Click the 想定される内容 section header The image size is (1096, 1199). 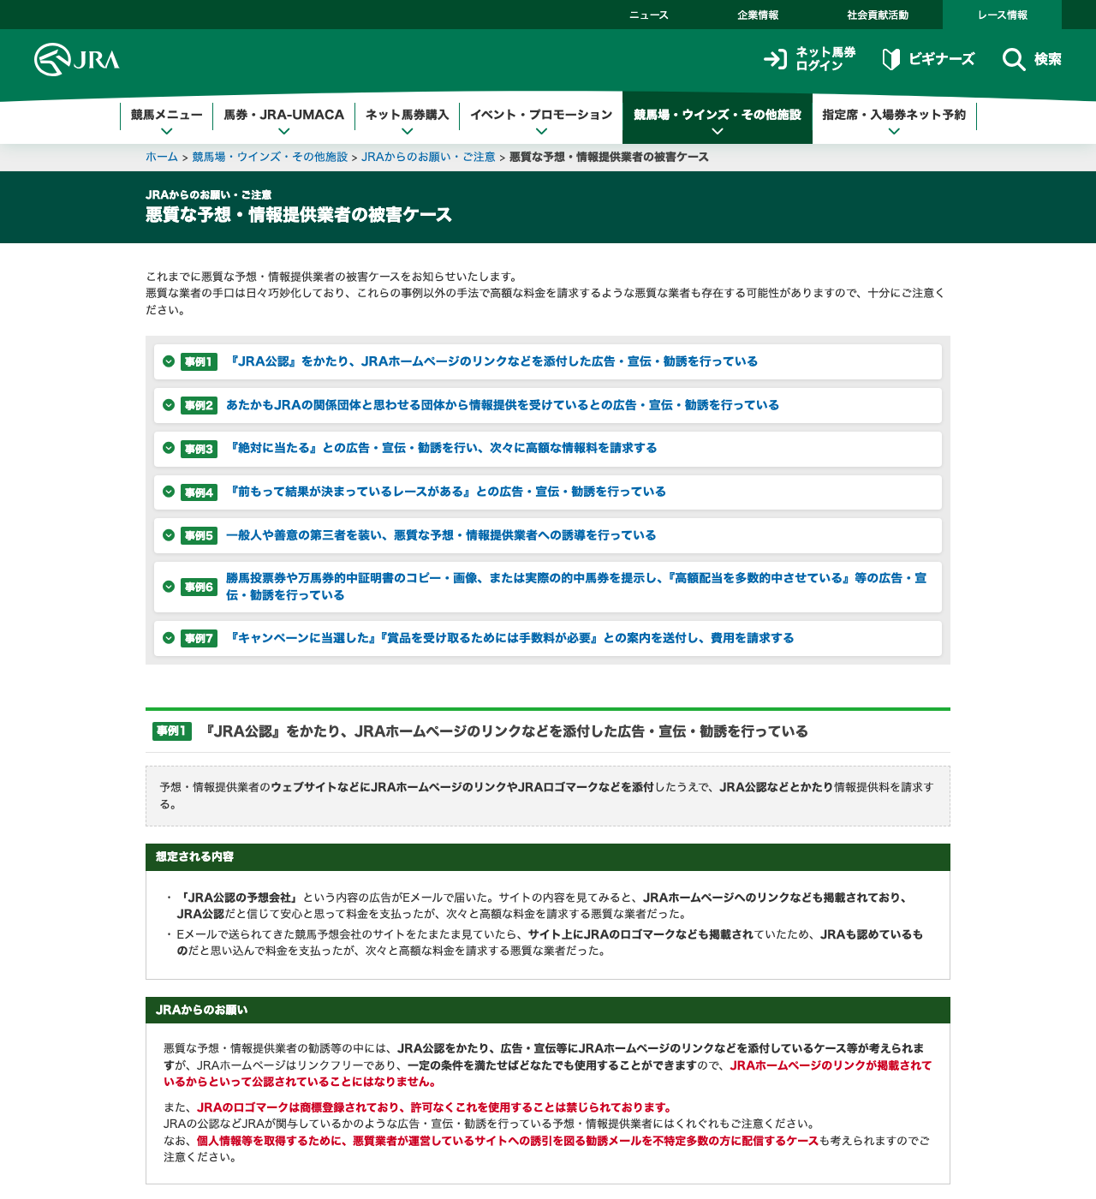click(548, 857)
